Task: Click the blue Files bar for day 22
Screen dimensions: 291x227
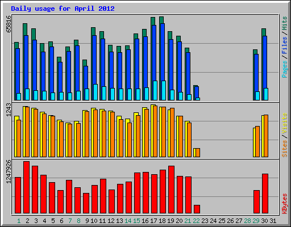Action: pos(197,92)
